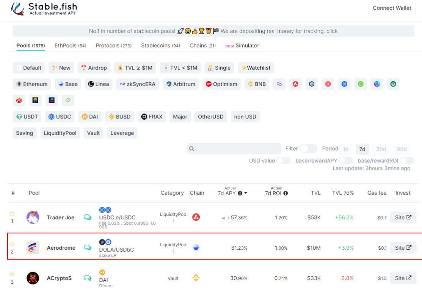Open the Site link for ACryptoS
This screenshot has height=291, width=422.
point(403,278)
